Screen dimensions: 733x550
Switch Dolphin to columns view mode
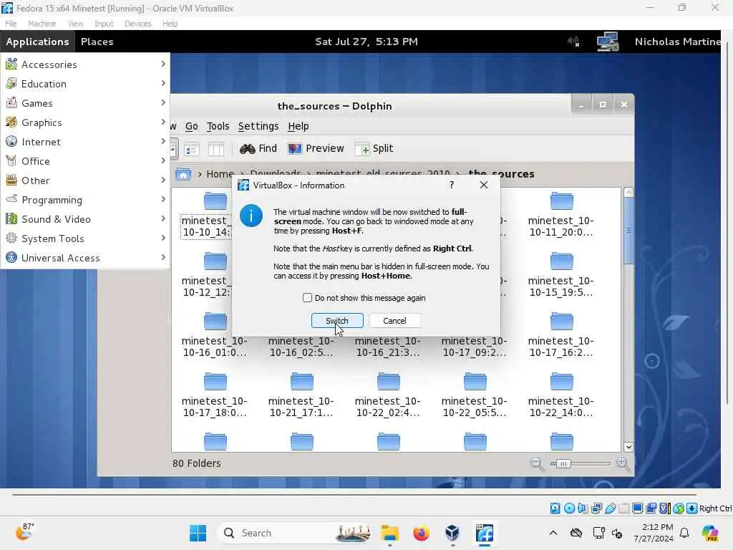[215, 149]
